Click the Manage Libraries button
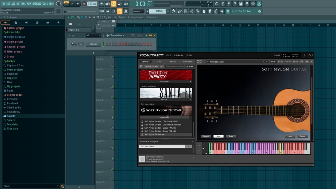This screenshot has height=189, width=336. (151, 66)
